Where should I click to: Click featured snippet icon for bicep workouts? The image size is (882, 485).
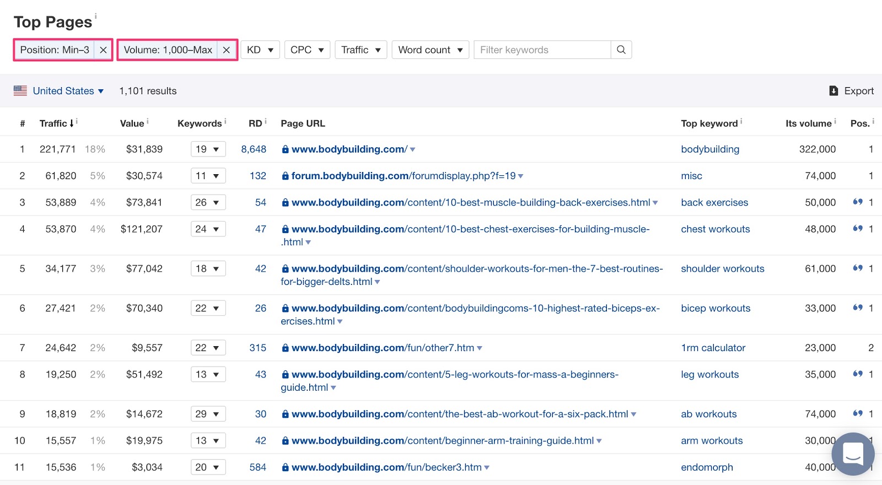pos(858,308)
